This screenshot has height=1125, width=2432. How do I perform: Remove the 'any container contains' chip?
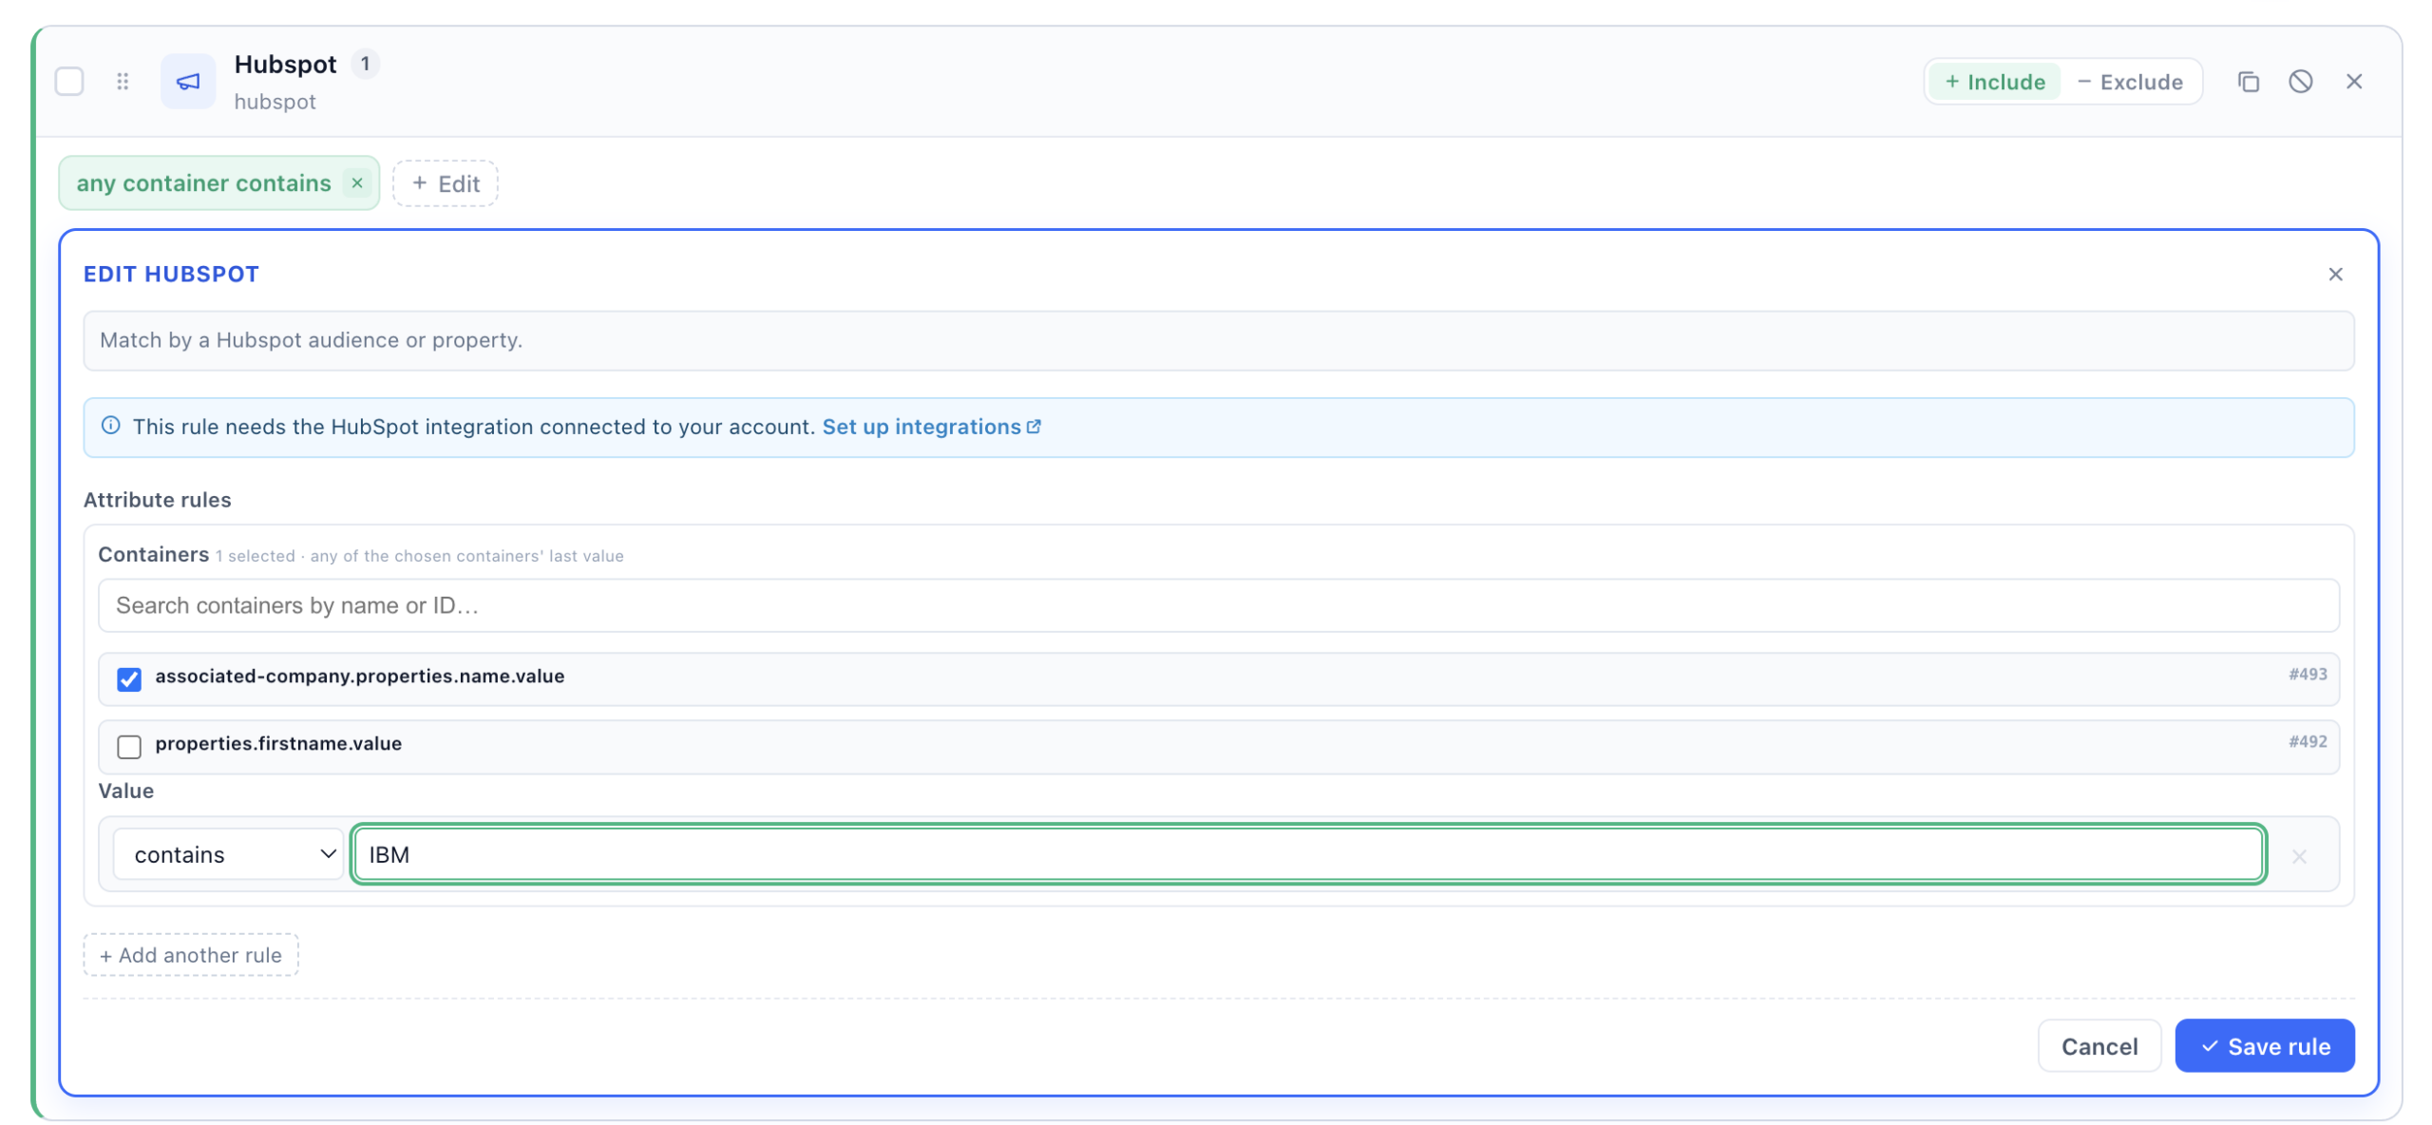[357, 183]
